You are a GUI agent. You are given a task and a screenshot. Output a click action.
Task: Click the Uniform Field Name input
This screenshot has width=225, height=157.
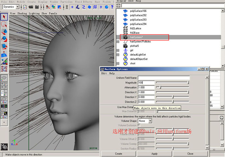(x=164, y=78)
